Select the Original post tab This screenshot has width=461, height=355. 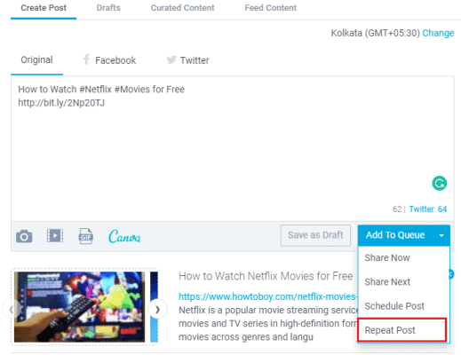click(36, 60)
